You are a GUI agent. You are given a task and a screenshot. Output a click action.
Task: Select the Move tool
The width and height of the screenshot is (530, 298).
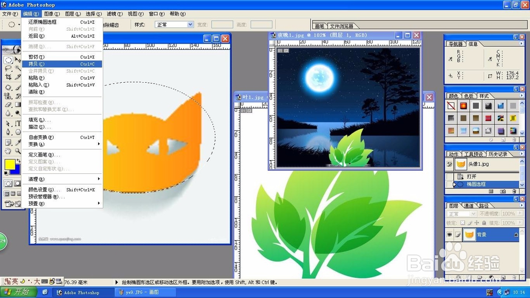point(17,60)
